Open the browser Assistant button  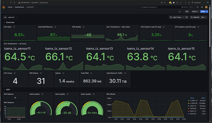tap(196, 2)
